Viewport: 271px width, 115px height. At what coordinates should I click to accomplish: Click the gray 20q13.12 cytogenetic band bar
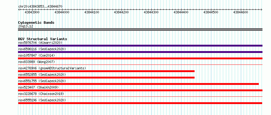click(x=140, y=30)
